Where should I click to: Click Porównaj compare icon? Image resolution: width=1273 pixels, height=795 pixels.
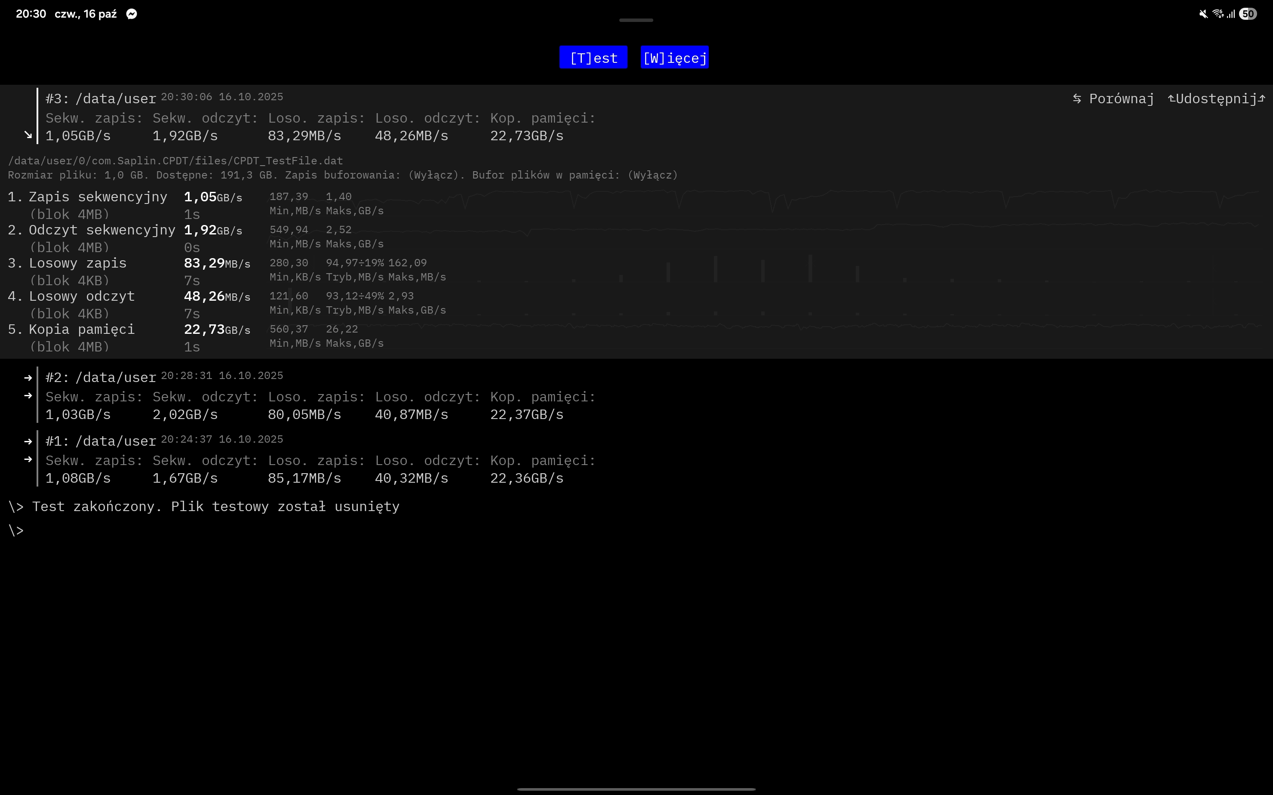click(1077, 99)
